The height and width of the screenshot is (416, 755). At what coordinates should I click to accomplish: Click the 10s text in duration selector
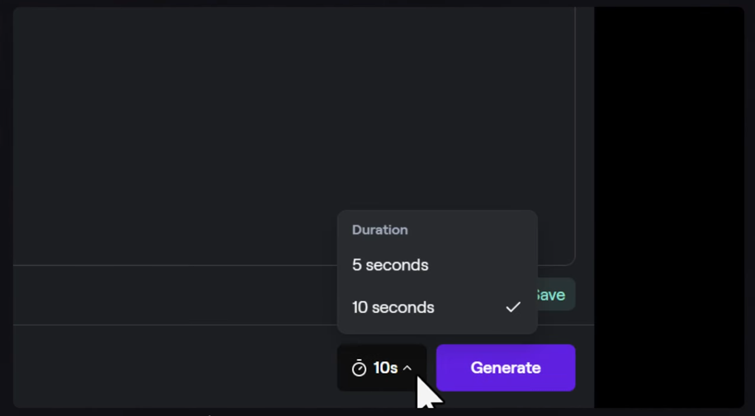385,368
